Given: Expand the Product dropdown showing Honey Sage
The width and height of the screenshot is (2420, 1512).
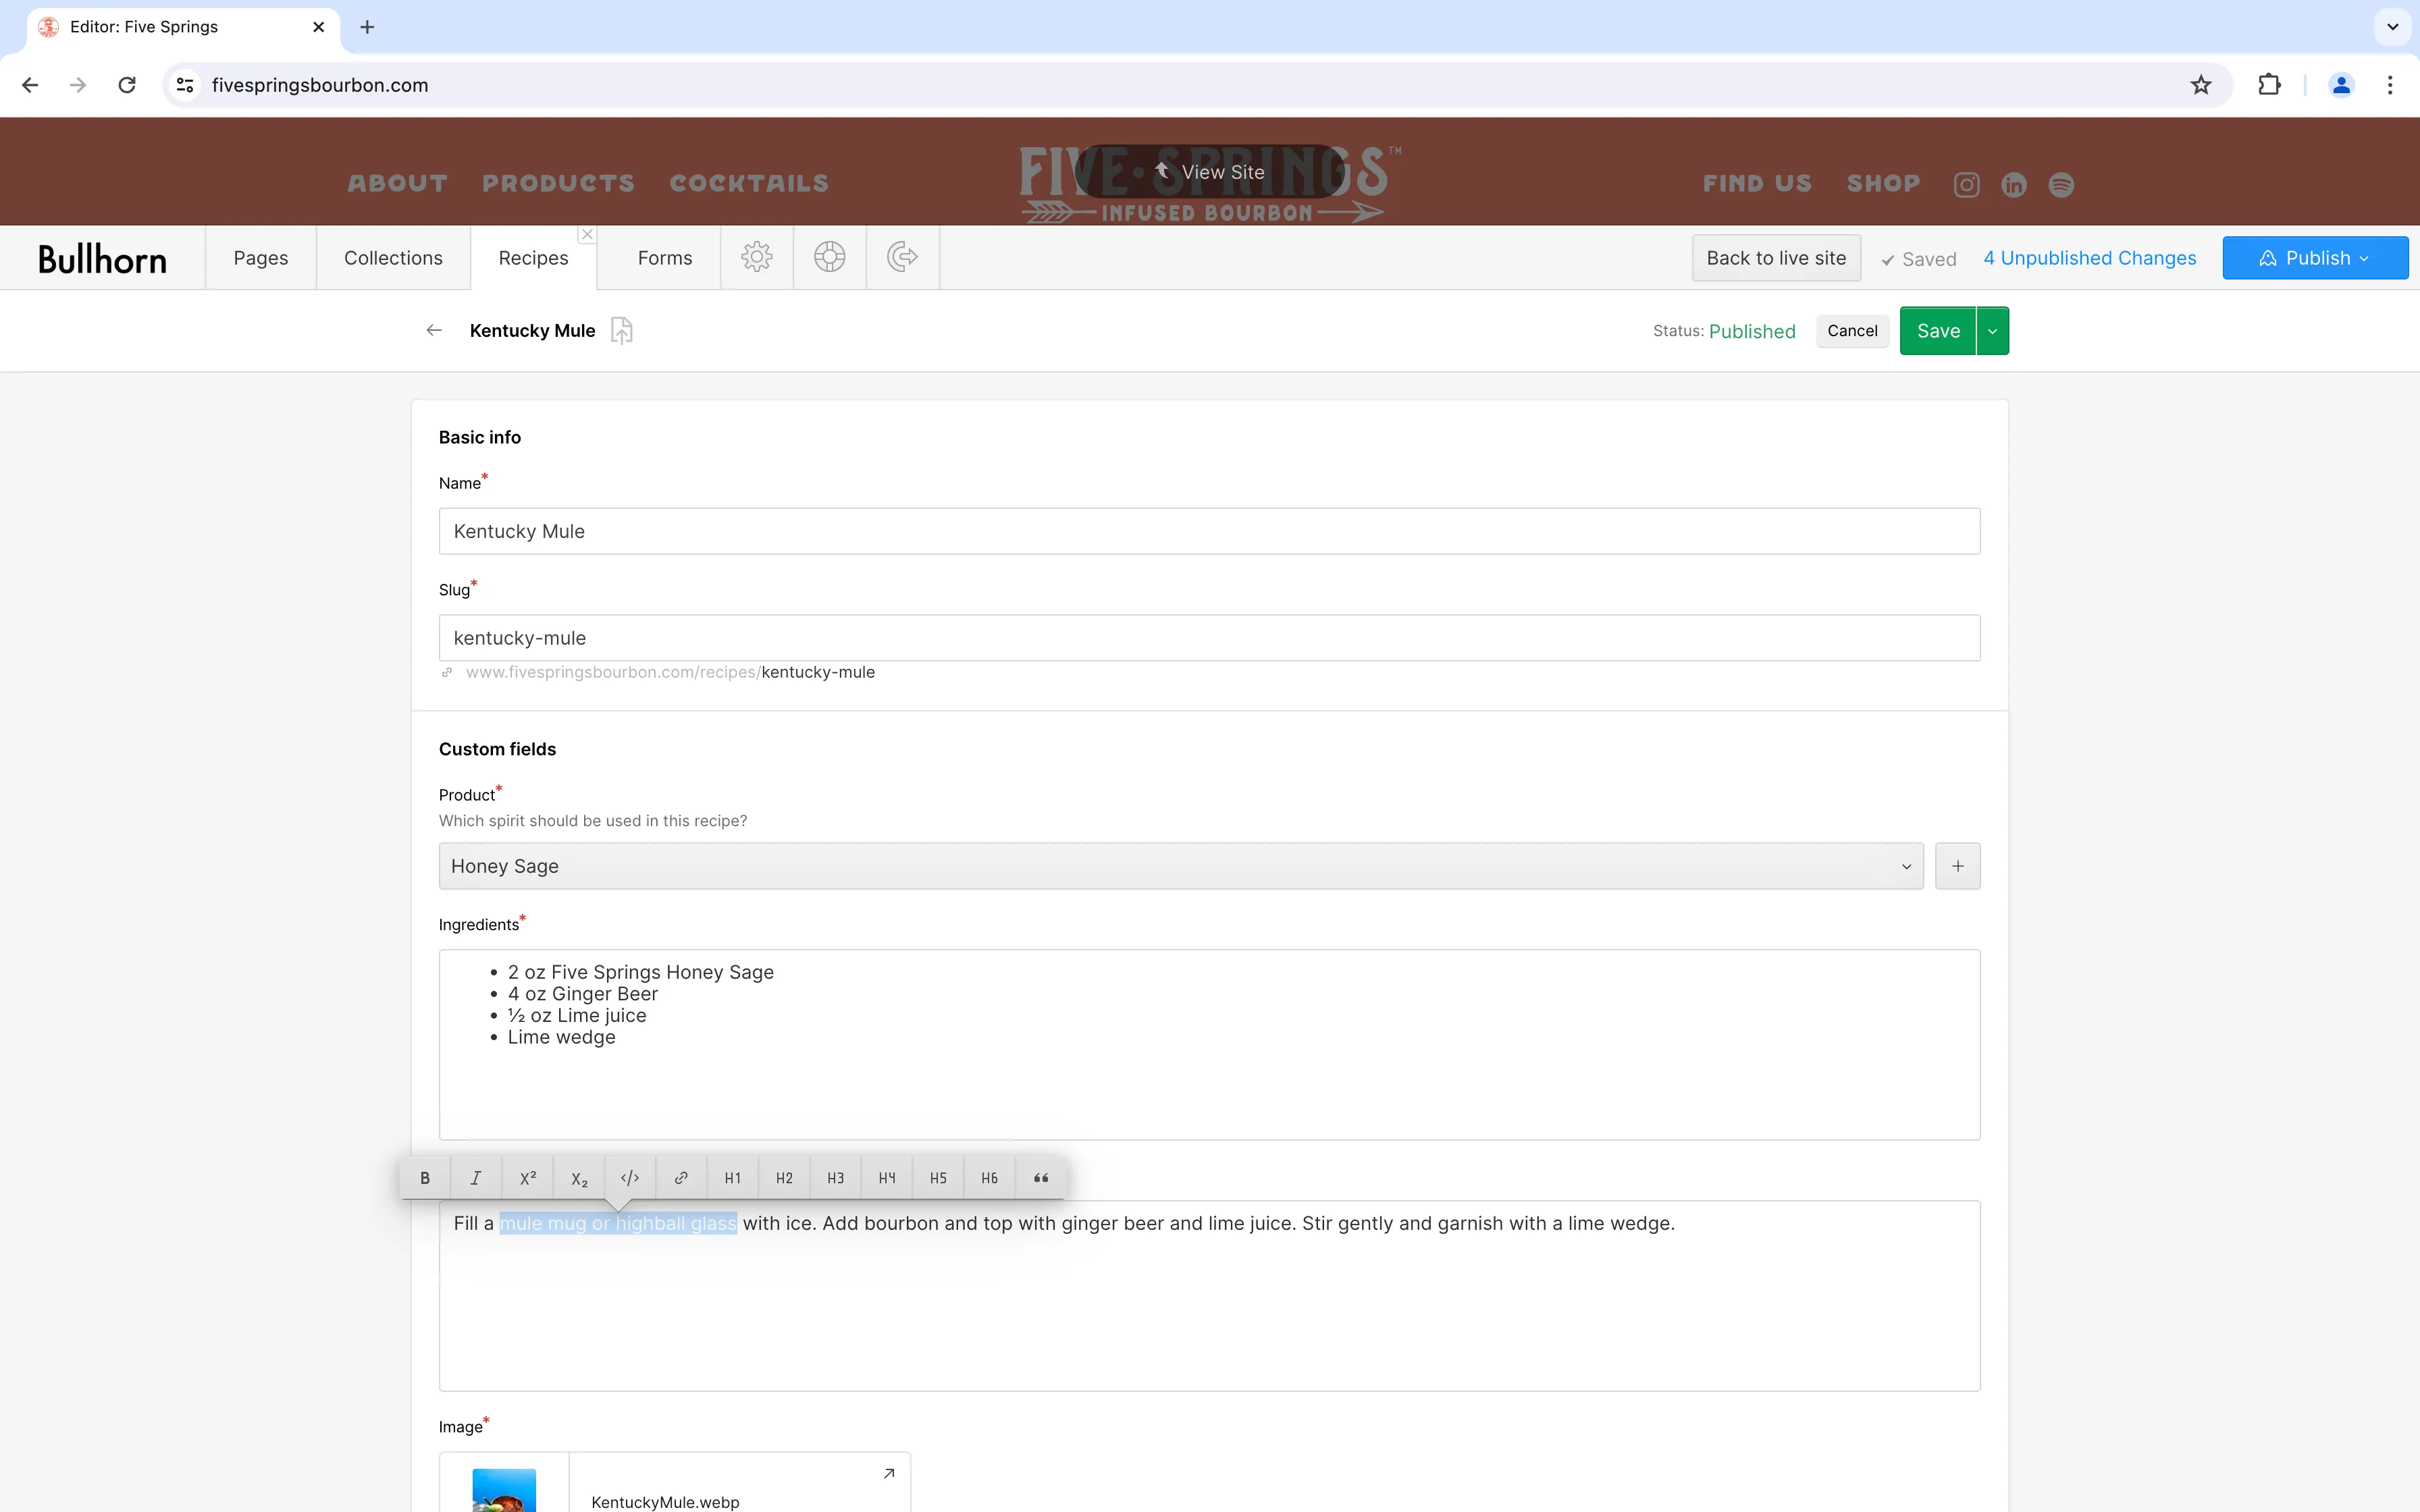Looking at the screenshot, I should (x=1180, y=866).
